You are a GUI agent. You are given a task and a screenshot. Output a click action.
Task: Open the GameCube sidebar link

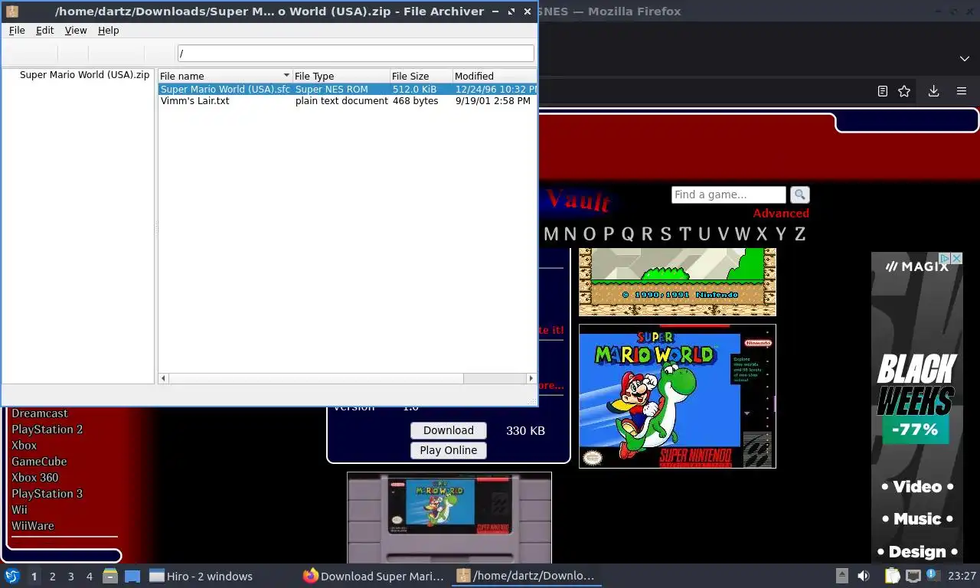(x=39, y=462)
